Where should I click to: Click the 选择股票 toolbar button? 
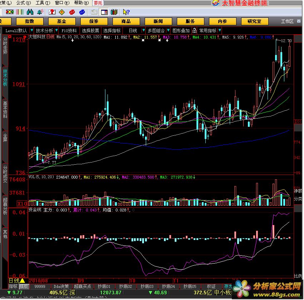(90, 31)
